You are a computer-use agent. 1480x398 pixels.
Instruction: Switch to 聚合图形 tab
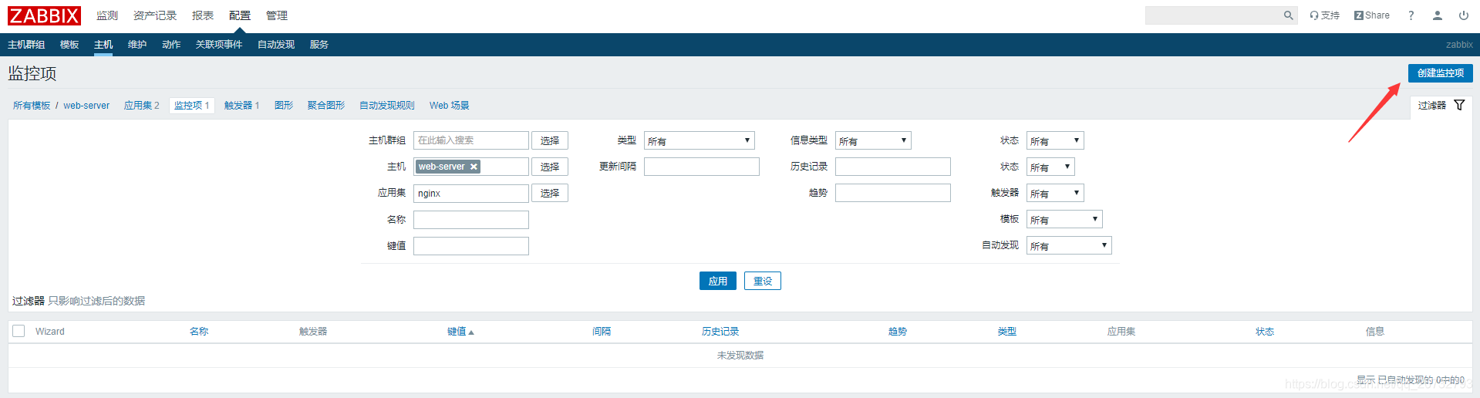click(326, 106)
